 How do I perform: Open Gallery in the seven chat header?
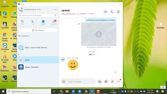[82, 14]
